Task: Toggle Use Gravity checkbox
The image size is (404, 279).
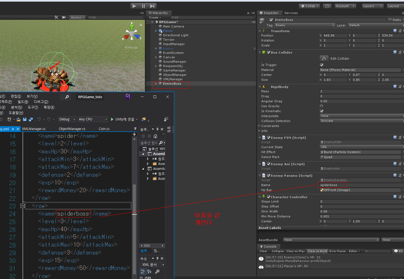Action: (322, 106)
